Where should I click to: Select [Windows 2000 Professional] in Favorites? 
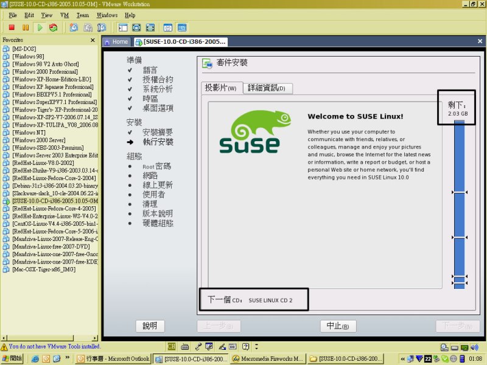tap(45, 72)
